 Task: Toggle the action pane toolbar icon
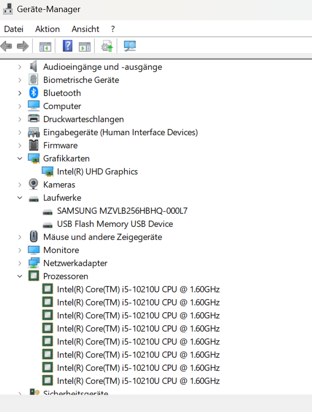pos(84,47)
